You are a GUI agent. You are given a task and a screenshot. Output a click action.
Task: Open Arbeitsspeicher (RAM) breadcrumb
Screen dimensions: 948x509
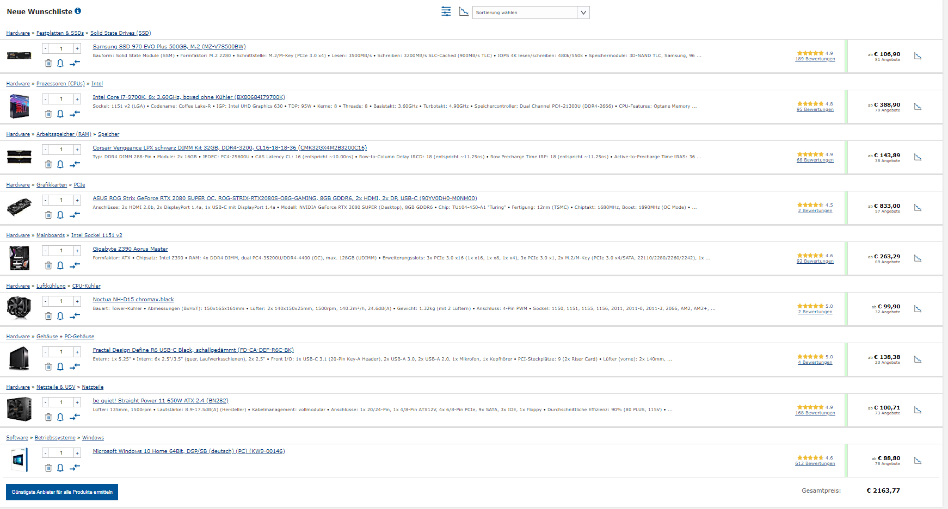tap(64, 134)
